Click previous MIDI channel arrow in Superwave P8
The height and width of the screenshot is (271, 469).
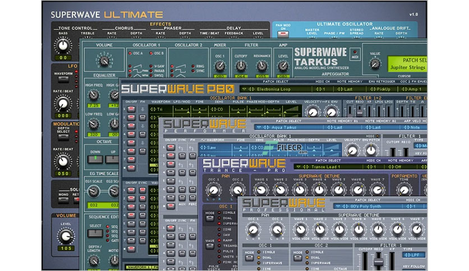(x=318, y=89)
